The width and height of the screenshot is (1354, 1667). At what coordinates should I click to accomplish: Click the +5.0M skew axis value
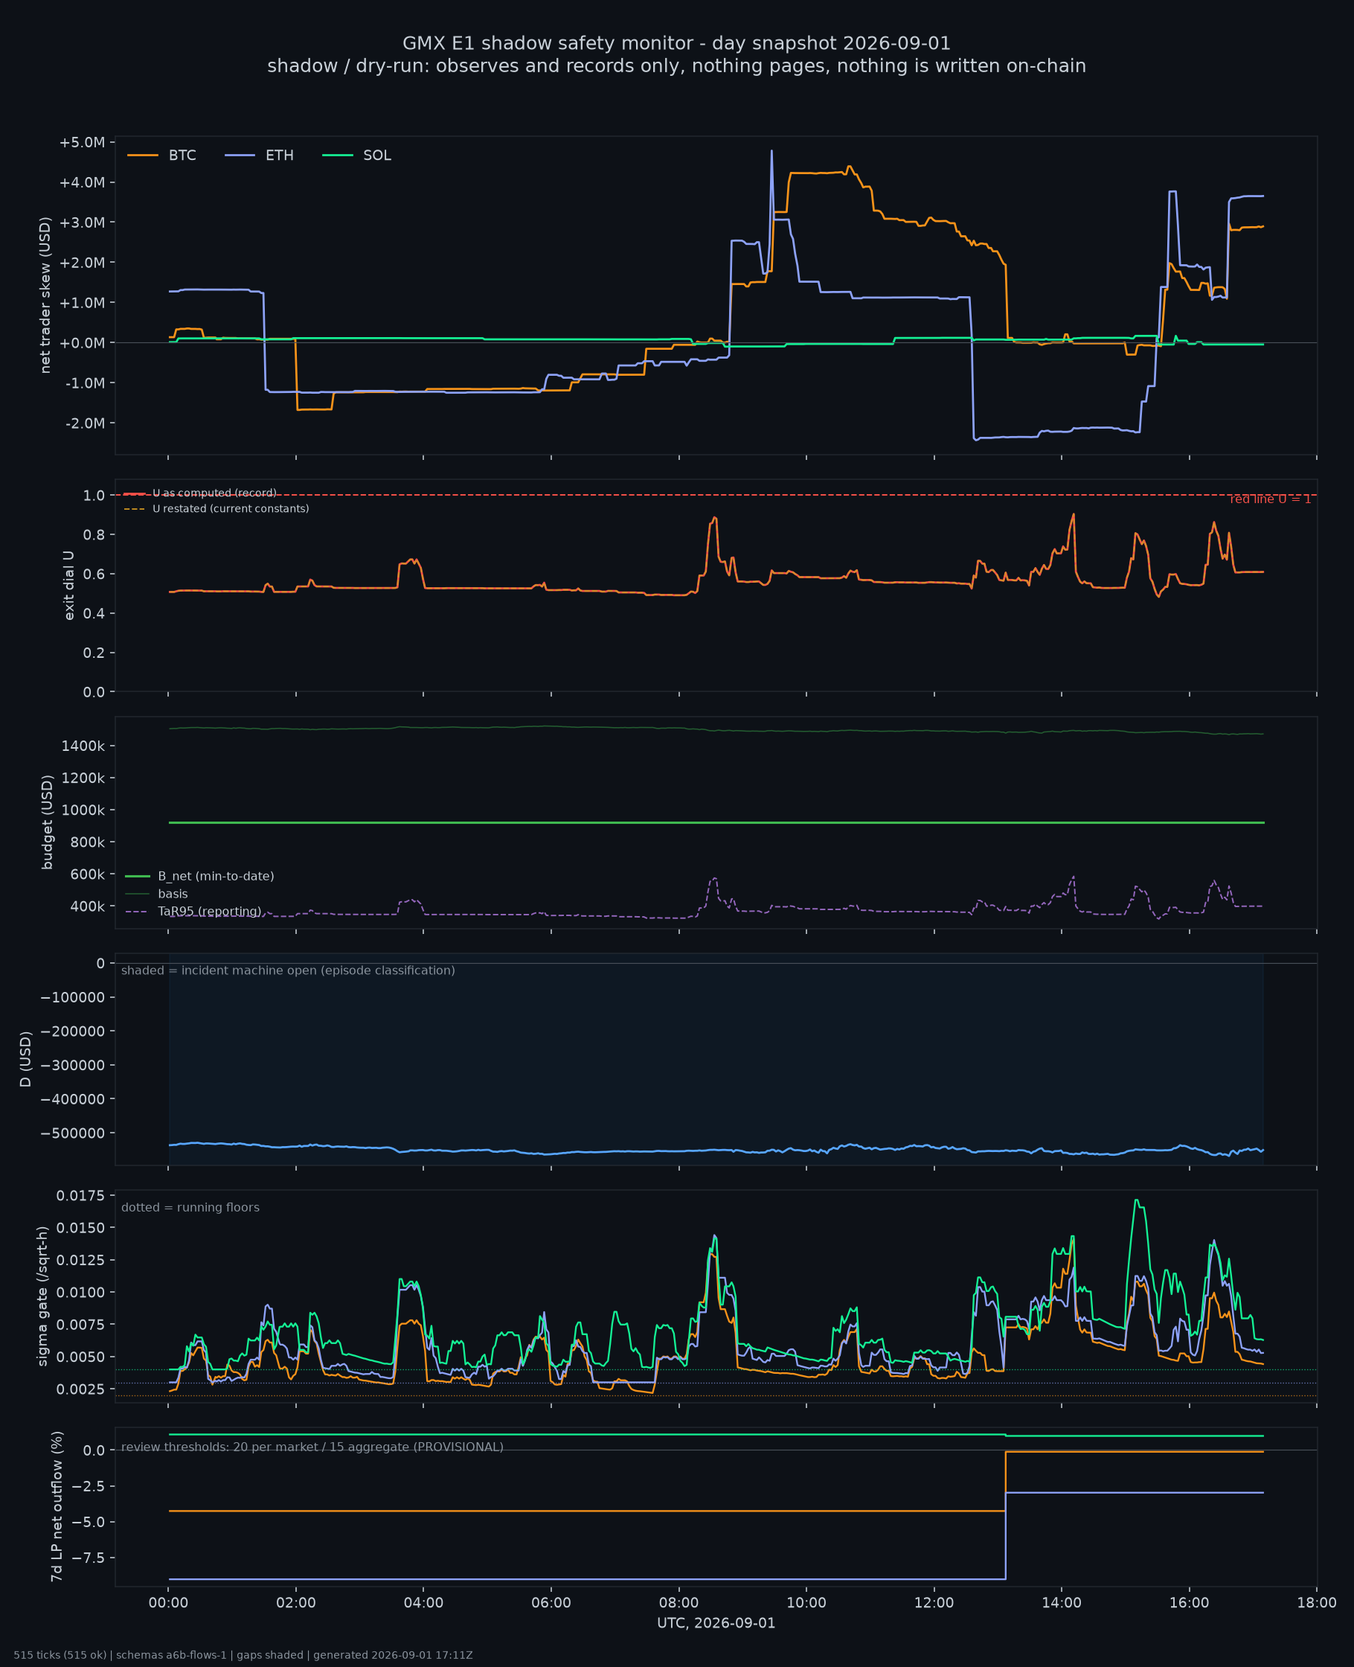(x=82, y=143)
